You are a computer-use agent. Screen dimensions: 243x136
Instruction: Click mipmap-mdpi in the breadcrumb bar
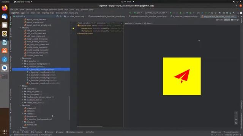pyautogui.click(x=48, y=13)
